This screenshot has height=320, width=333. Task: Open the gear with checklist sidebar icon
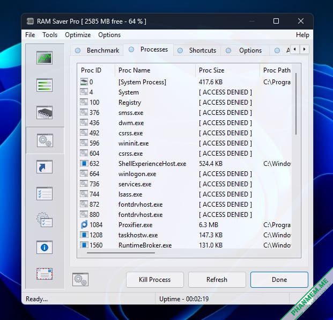pos(45,220)
